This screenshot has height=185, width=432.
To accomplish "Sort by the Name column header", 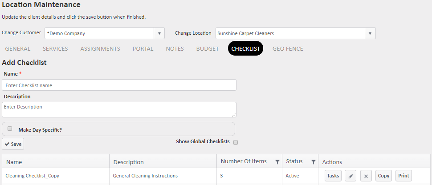I will click(14, 162).
